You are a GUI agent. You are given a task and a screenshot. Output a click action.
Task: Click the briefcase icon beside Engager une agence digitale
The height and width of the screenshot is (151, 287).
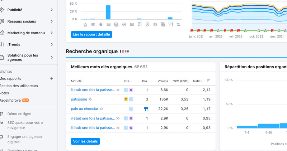[x=1, y=137]
